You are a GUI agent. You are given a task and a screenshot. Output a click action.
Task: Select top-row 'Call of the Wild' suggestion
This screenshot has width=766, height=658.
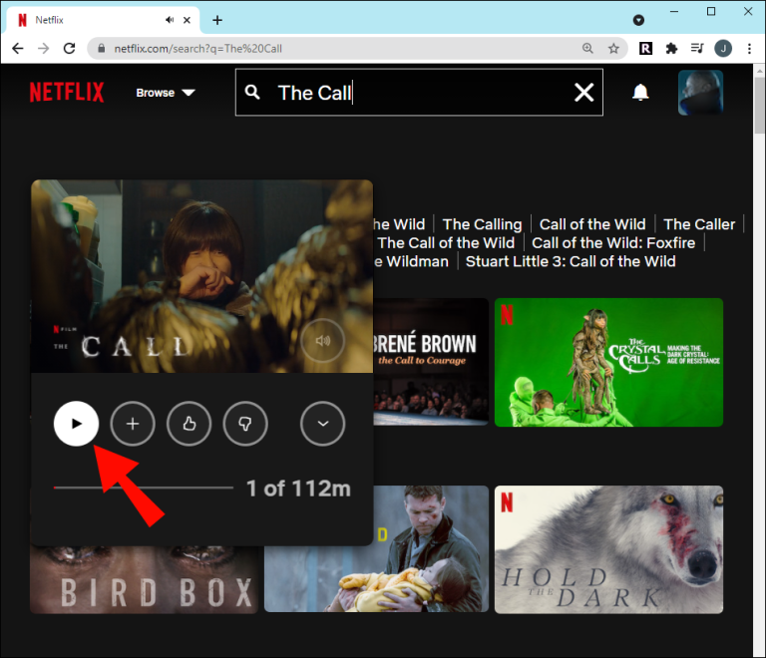tap(592, 224)
